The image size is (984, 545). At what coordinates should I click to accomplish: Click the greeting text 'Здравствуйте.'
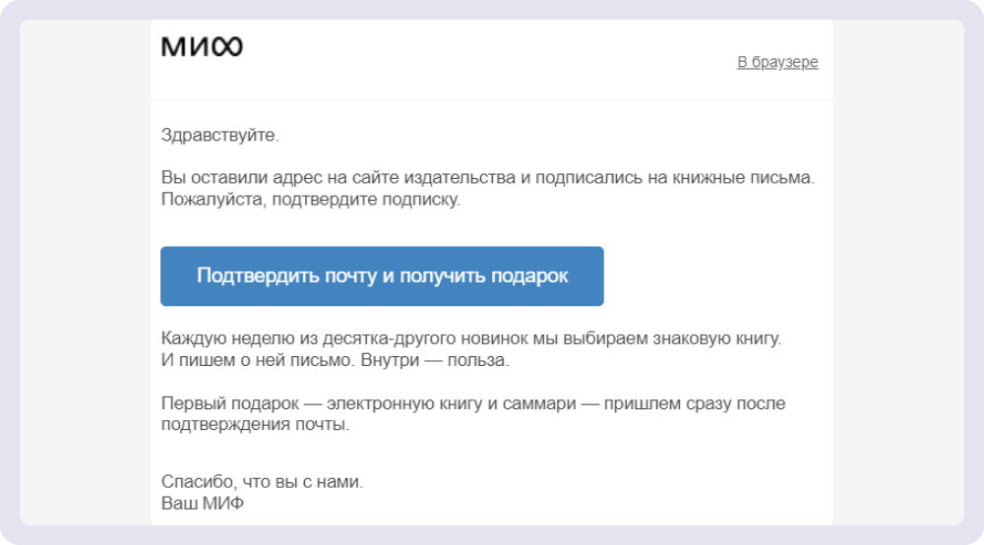coord(220,136)
